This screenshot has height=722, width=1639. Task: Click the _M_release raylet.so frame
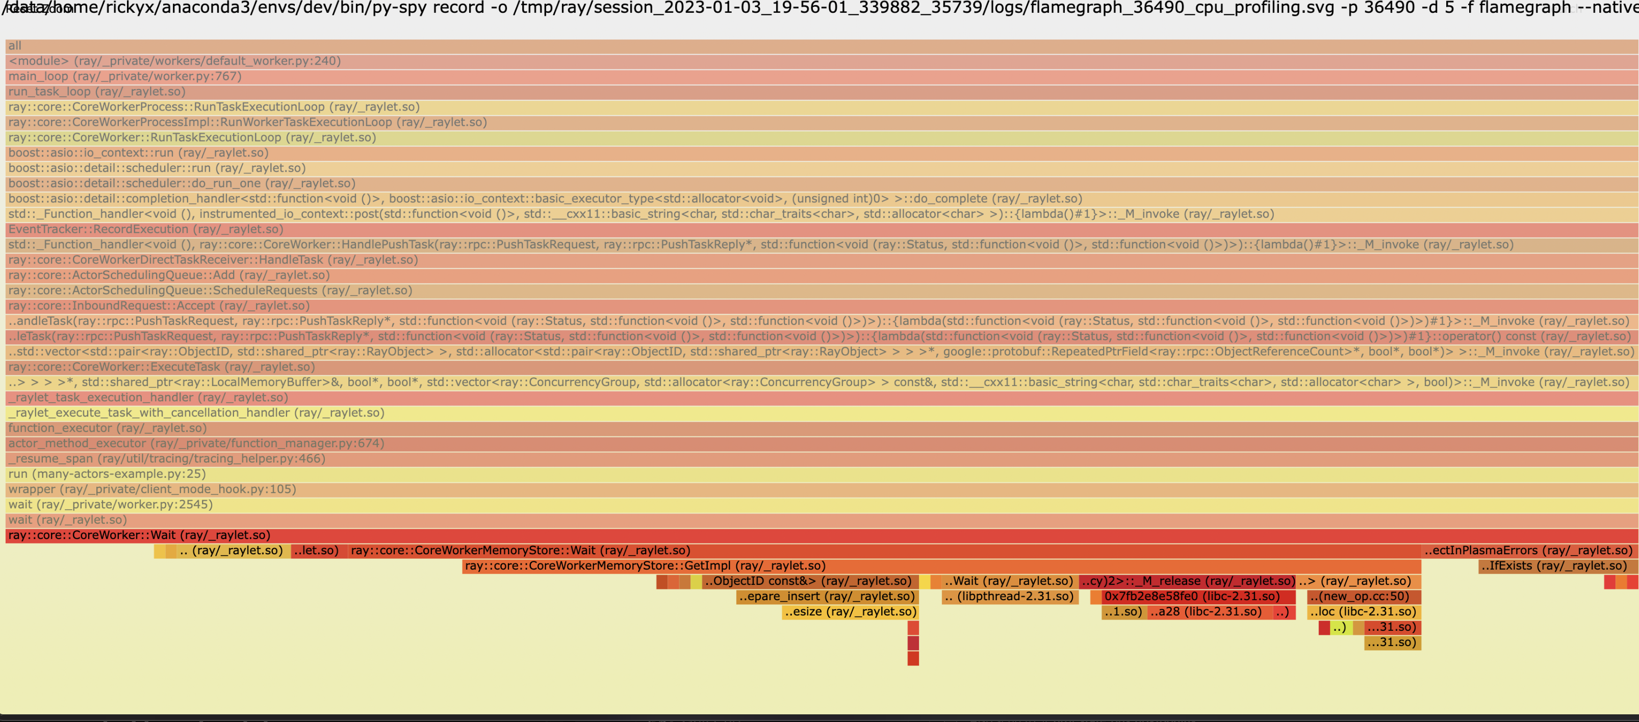pyautogui.click(x=1187, y=581)
